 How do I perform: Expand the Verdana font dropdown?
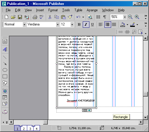tap(58, 25)
